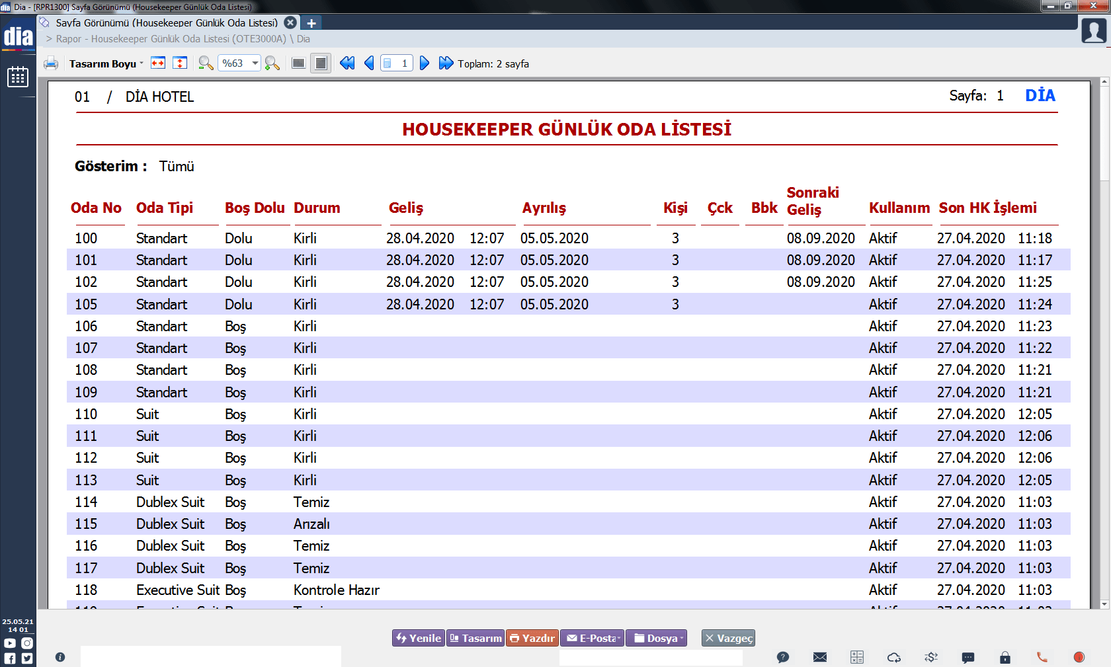The image size is (1111, 667).
Task: Close the Sayfa Görünümü tab
Action: coord(290,22)
